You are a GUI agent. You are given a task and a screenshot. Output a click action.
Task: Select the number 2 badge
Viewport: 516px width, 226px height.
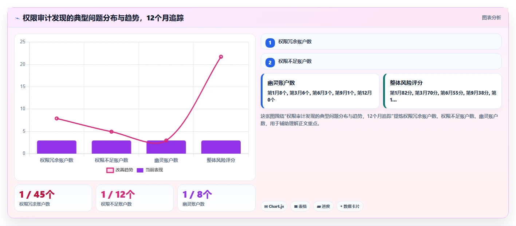[x=270, y=63]
